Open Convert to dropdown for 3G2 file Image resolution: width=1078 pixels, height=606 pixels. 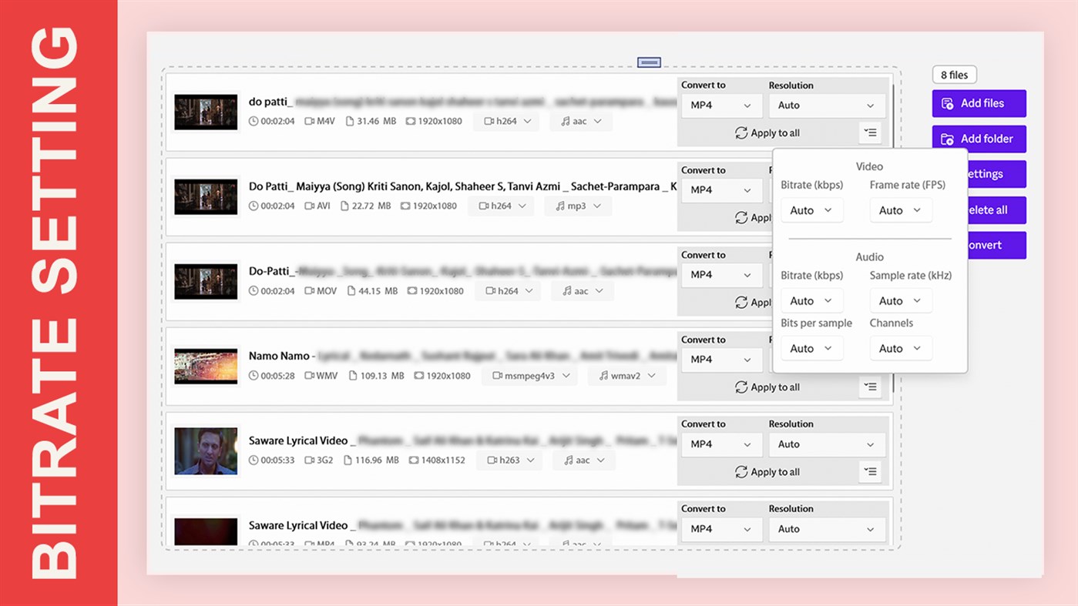point(721,444)
